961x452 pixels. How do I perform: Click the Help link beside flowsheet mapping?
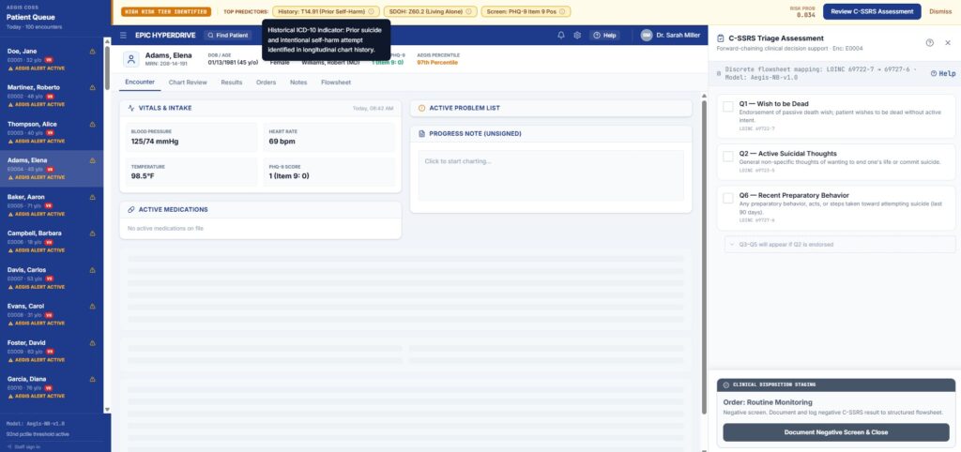coord(942,73)
